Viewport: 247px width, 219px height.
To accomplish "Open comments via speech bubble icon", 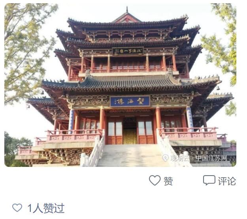I will (x=209, y=180).
